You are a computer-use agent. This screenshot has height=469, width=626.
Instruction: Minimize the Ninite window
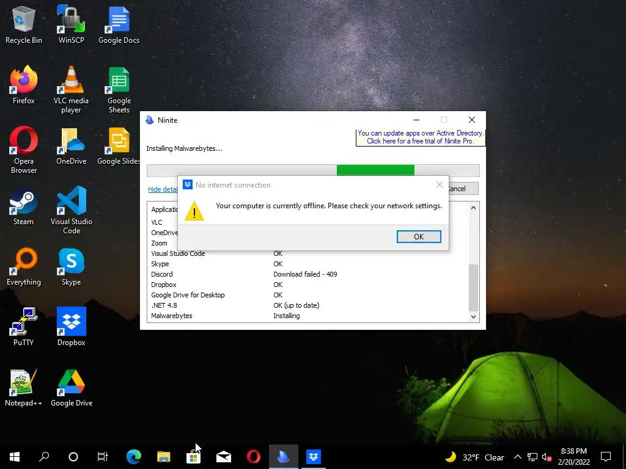416,120
